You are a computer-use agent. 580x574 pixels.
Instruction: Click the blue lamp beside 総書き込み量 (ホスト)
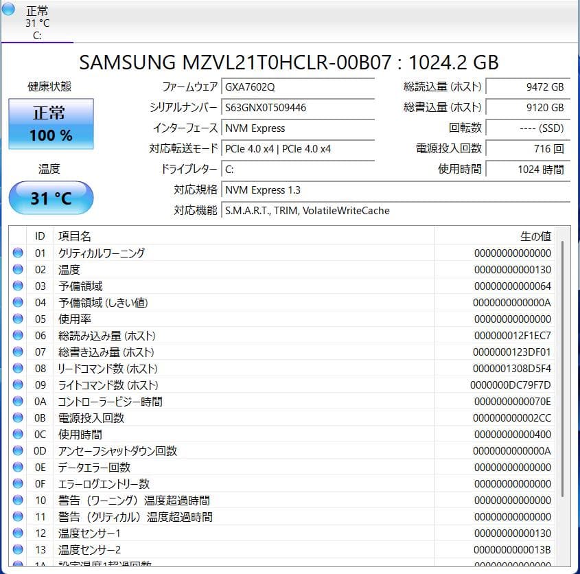pyautogui.click(x=19, y=352)
